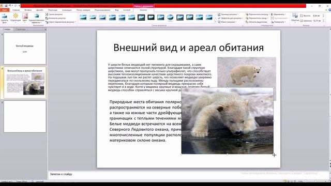
Task: Click Reset Picture (Сброс параметров рисунка)
Action: [61, 22]
